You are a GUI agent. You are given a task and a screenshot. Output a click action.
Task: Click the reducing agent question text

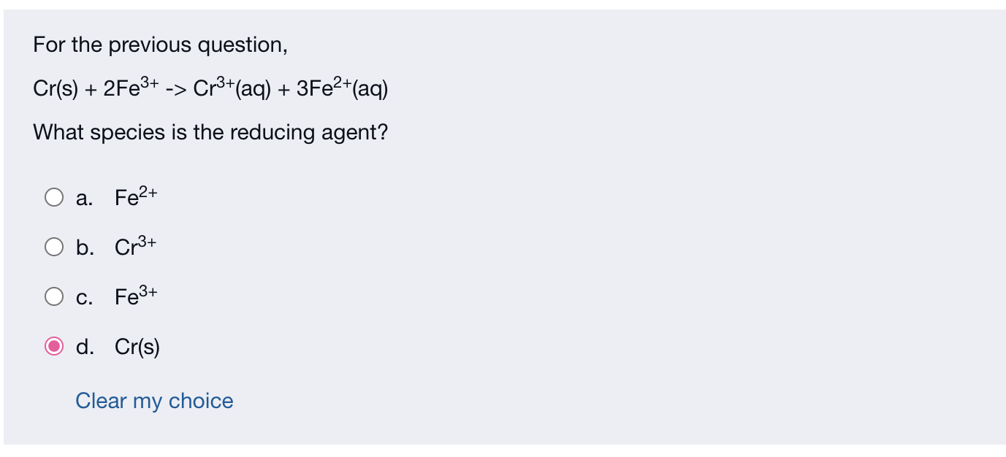coord(210,133)
